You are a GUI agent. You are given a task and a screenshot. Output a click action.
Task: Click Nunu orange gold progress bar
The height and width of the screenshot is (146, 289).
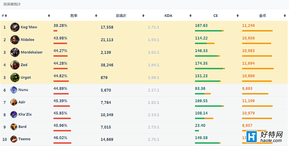tap(255, 94)
